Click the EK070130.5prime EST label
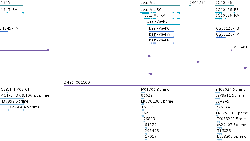Image resolution: width=250 pixels, height=141 pixels. click(x=157, y=101)
